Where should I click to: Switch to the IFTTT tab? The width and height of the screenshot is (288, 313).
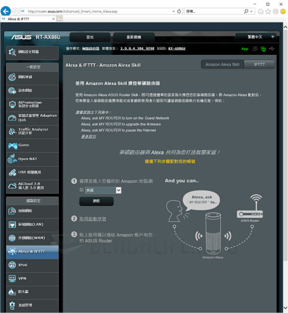click(259, 64)
